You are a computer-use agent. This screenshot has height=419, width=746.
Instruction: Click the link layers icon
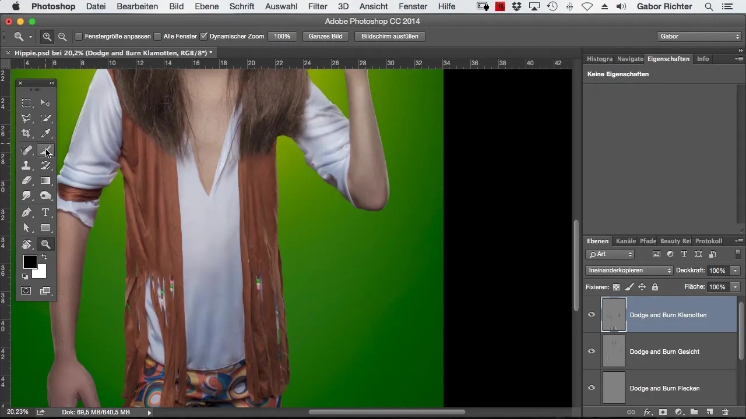[631, 412]
